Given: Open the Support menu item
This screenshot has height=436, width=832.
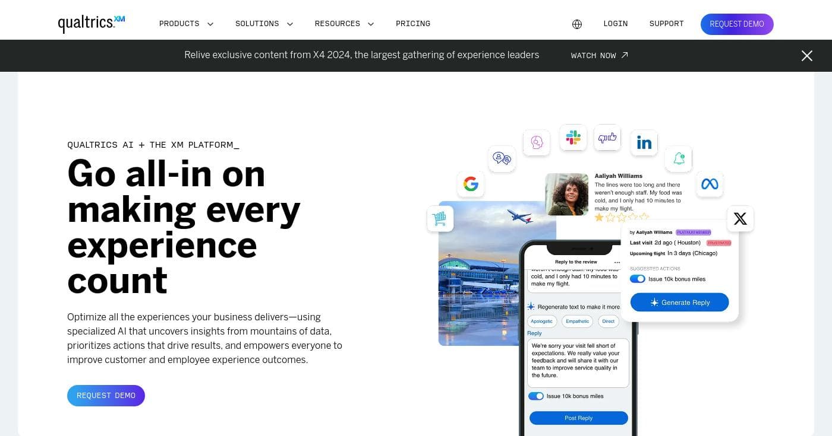Looking at the screenshot, I should tap(666, 24).
